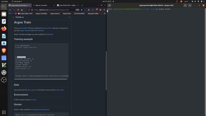Viewport: 206px width, 116px height.
Task: Reload the GitHub page
Action: click(18, 10)
